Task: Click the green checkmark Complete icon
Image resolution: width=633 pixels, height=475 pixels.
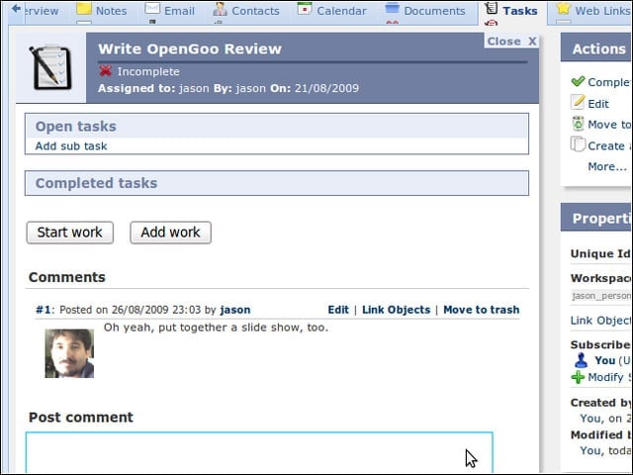Action: pos(578,81)
